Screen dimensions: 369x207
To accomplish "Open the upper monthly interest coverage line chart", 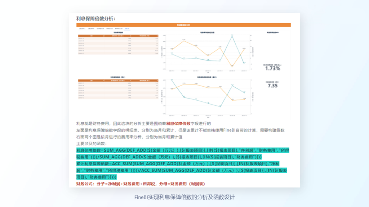I will (207, 52).
